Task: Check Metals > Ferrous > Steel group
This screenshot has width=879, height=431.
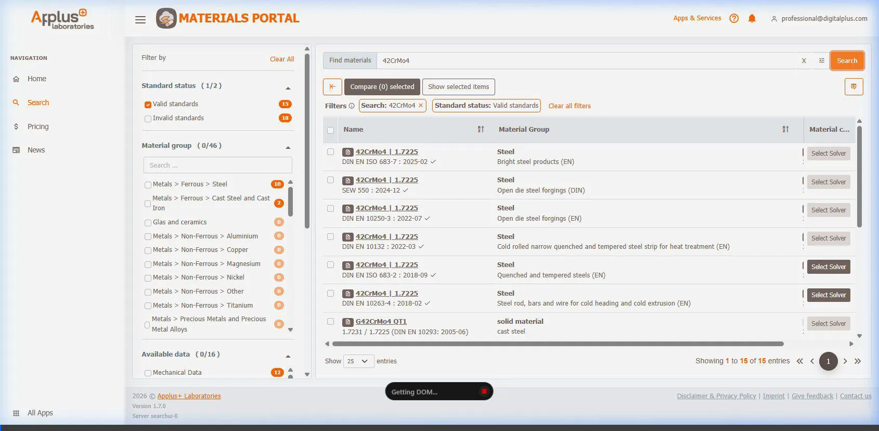Action: [148, 185]
